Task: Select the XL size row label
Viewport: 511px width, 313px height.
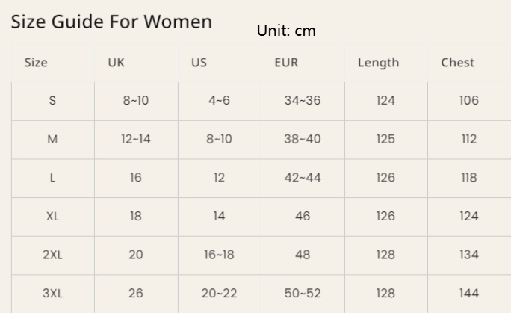Action: click(x=52, y=217)
